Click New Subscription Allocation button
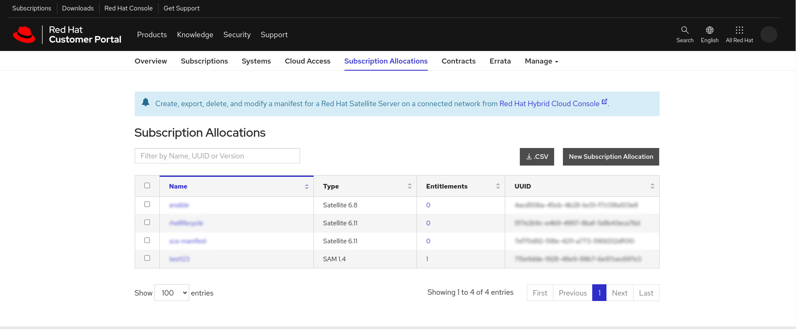This screenshot has height=329, width=796. click(x=611, y=157)
